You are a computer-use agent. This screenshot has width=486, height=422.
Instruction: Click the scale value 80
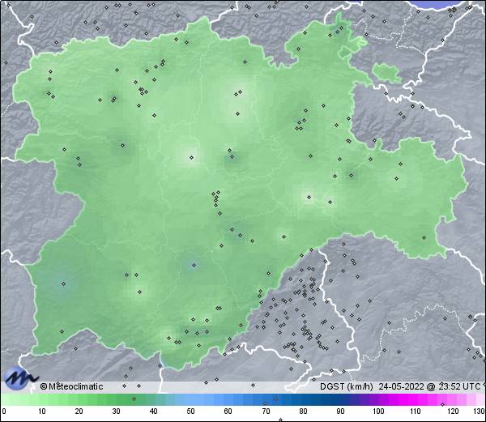pyautogui.click(x=304, y=411)
